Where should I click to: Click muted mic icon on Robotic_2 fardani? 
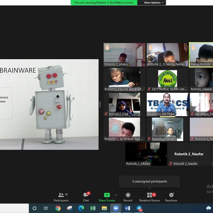[149, 139]
